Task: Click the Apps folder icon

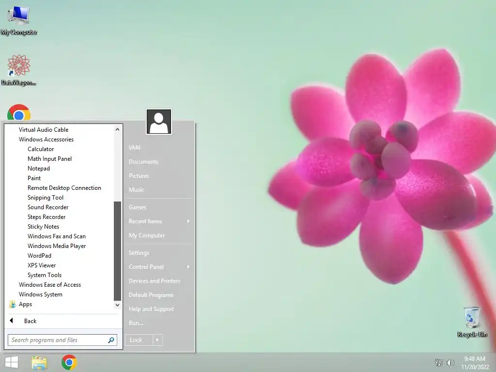Action: click(x=12, y=304)
